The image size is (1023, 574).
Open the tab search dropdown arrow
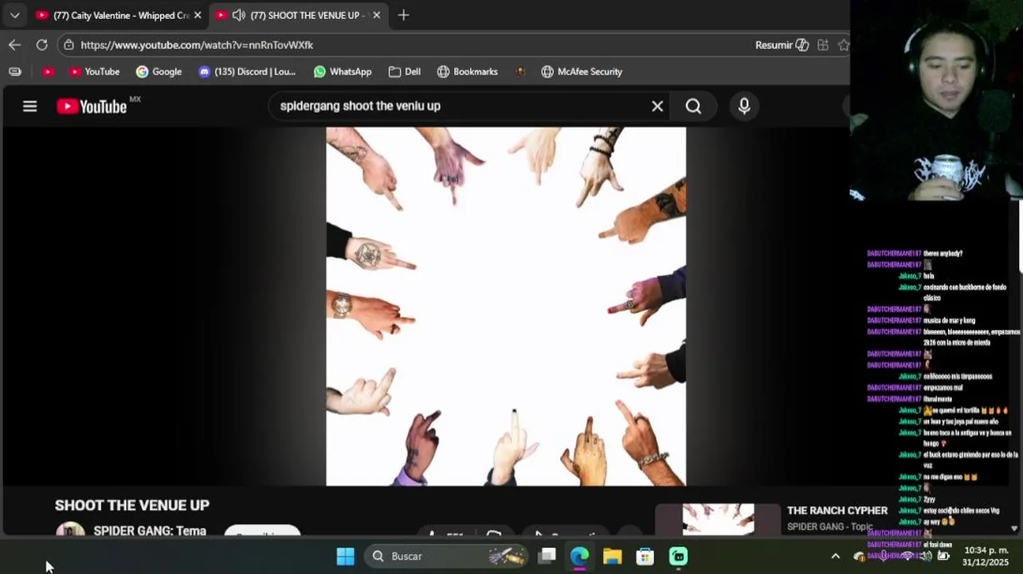[14, 15]
